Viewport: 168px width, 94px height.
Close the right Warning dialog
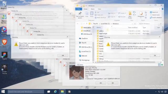pos(160,37)
